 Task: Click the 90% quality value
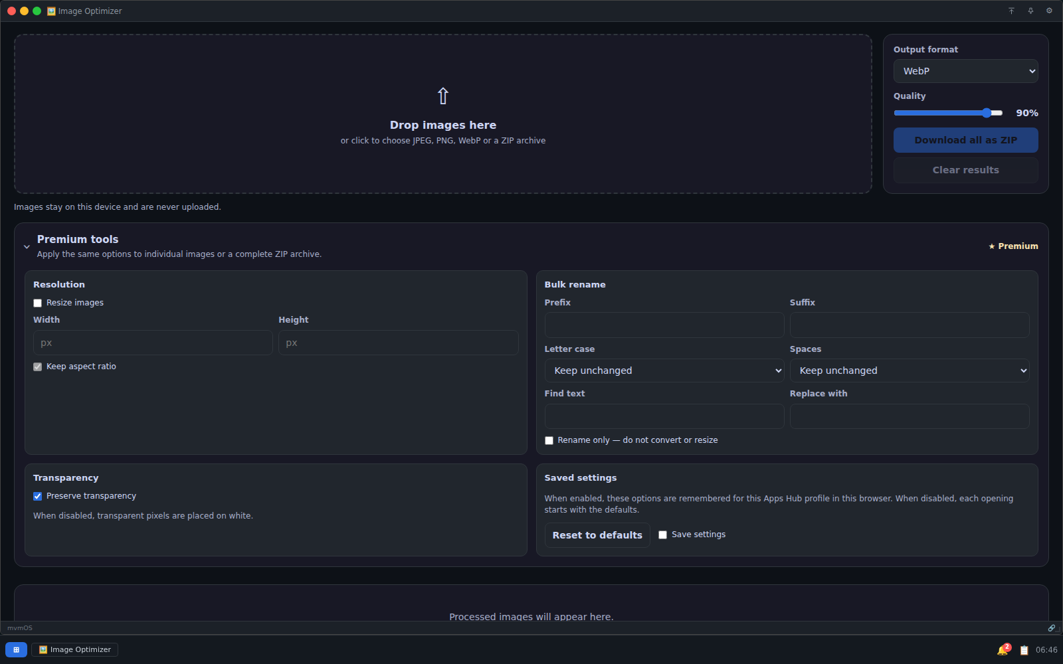tap(1027, 113)
